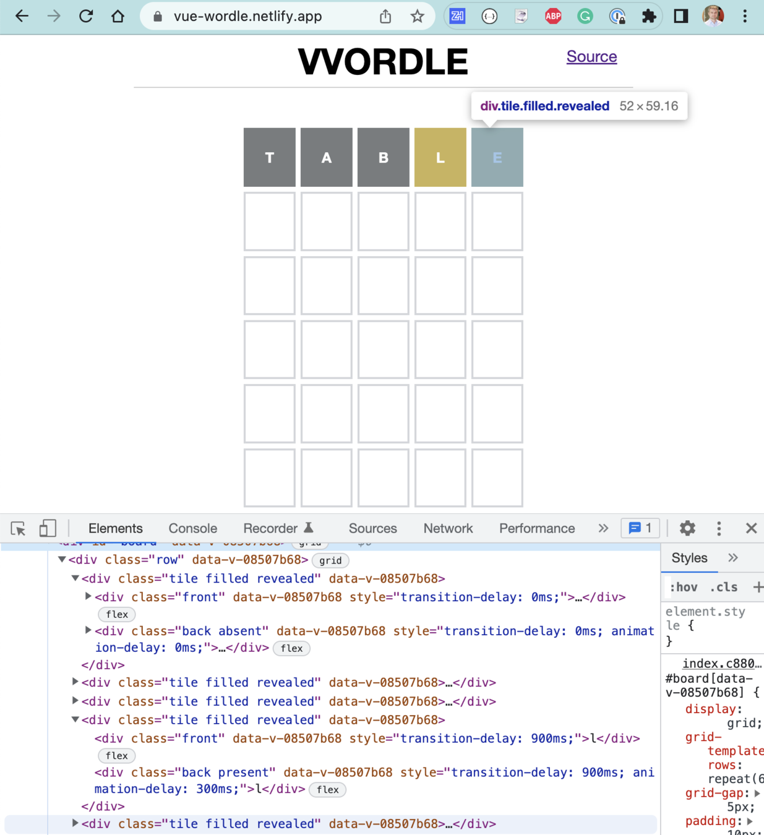Toggle flex badge after back present div

(x=328, y=789)
